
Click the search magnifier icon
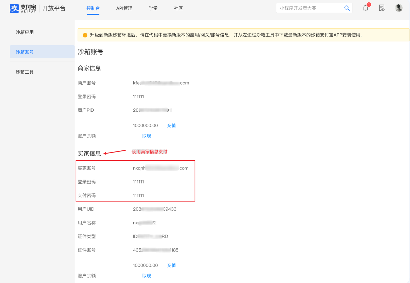click(347, 8)
